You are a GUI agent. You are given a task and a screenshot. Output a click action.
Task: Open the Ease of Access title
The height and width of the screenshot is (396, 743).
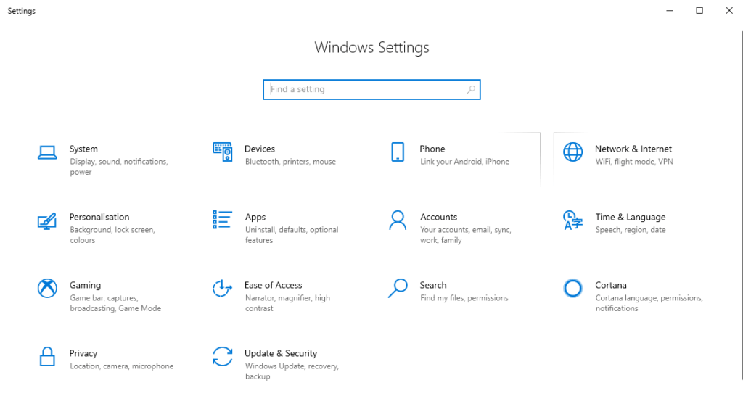tap(273, 285)
